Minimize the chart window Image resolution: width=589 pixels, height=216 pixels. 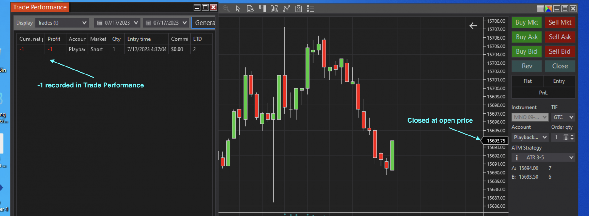[557, 9]
